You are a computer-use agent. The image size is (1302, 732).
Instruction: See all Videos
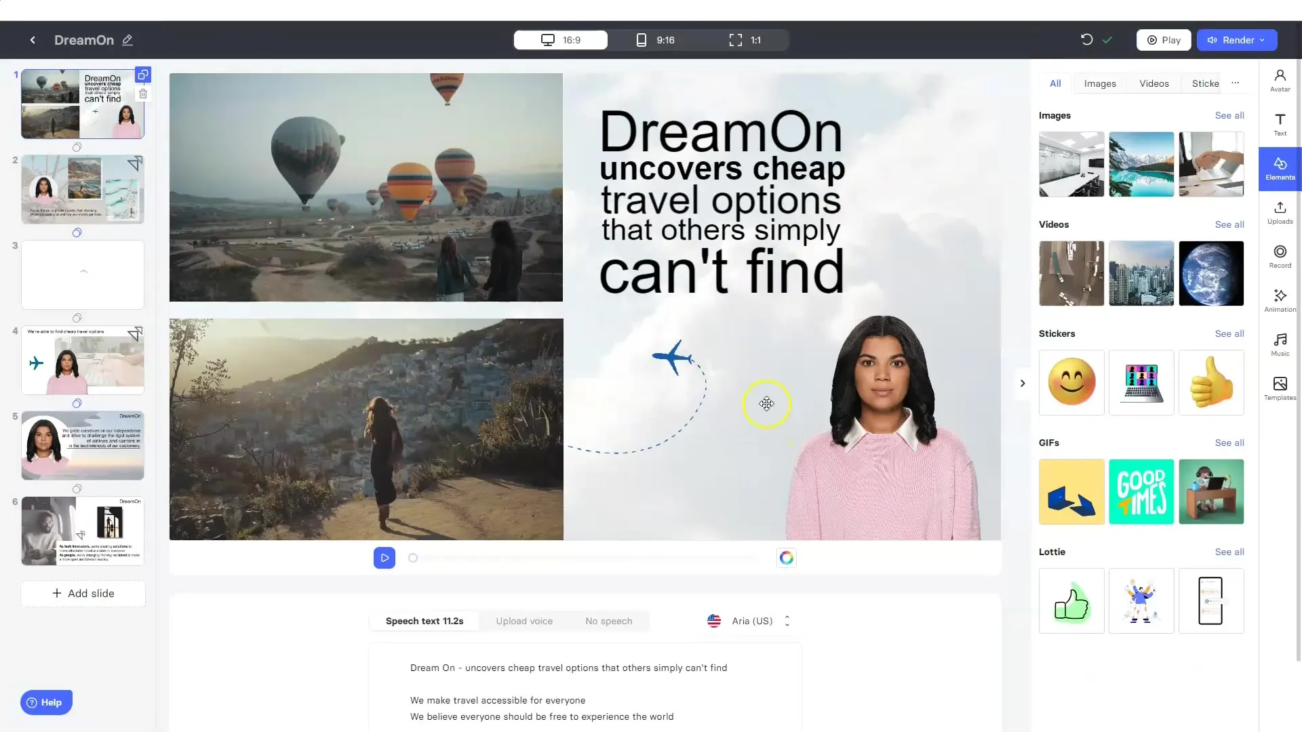[1229, 224]
